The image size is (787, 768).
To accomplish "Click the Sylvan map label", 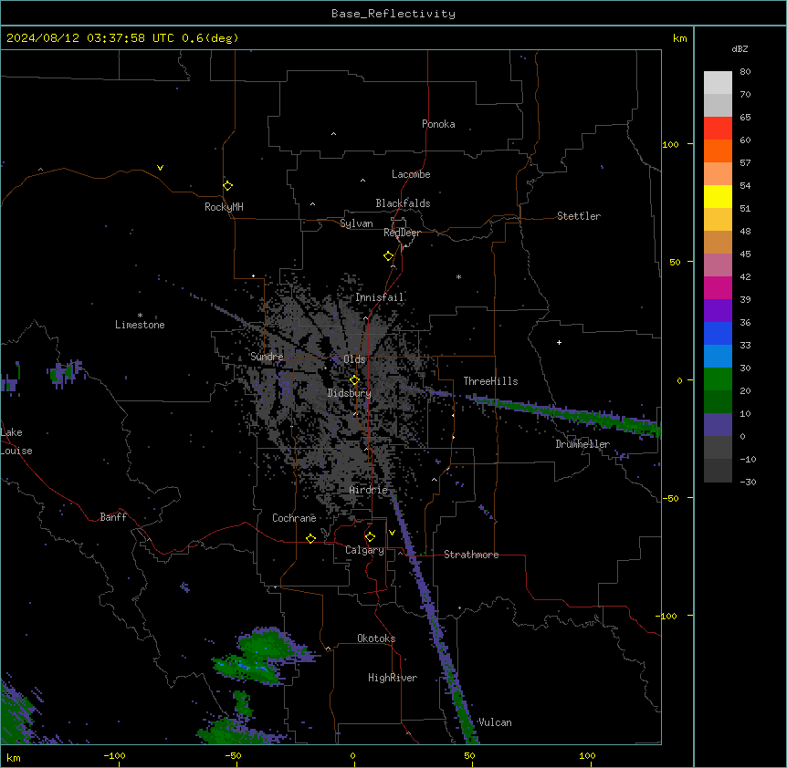I will click(x=356, y=223).
